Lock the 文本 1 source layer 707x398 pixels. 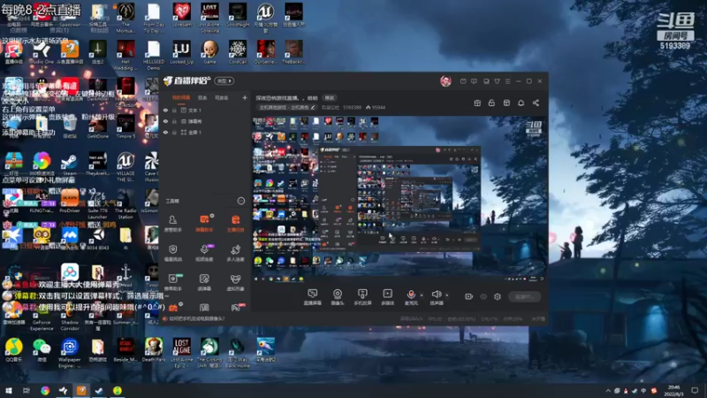tap(174, 110)
